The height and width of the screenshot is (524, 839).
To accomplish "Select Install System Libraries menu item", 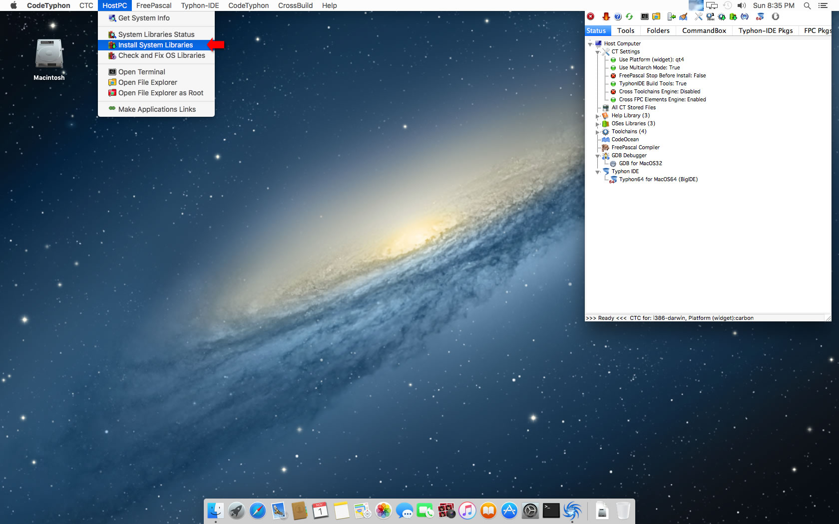I will (155, 45).
